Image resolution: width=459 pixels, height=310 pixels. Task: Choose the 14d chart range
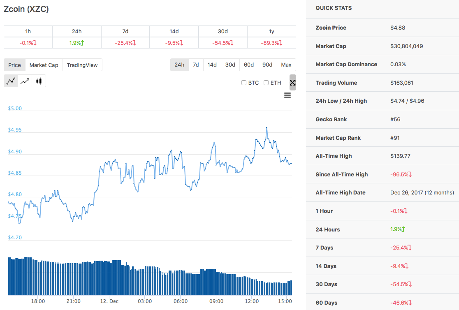[x=212, y=65]
